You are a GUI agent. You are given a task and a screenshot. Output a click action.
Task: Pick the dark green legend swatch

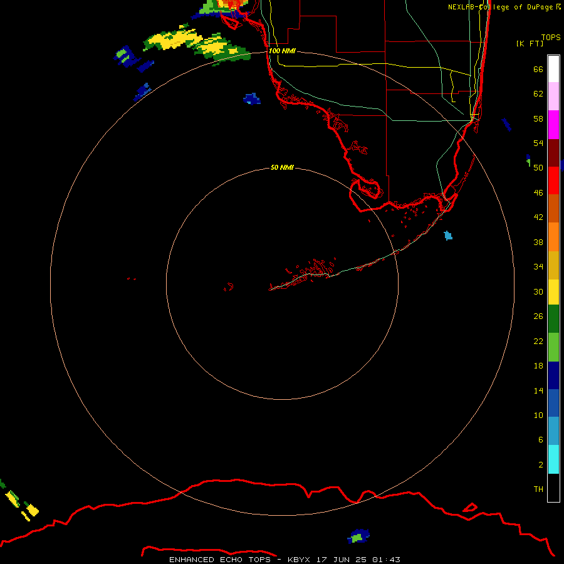pos(553,319)
